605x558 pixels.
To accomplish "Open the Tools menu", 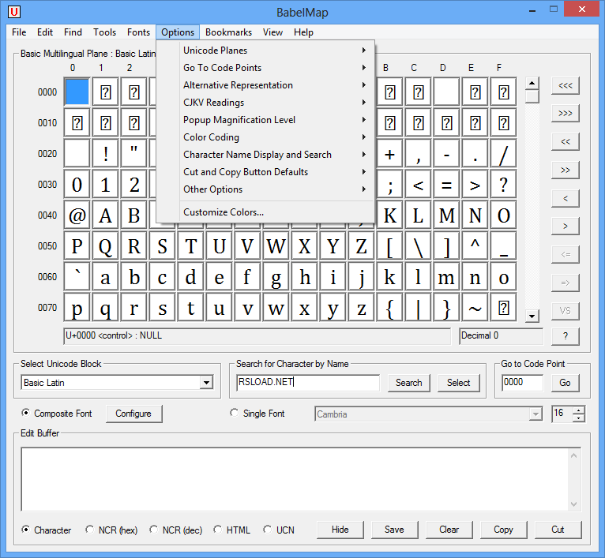I will 104,32.
